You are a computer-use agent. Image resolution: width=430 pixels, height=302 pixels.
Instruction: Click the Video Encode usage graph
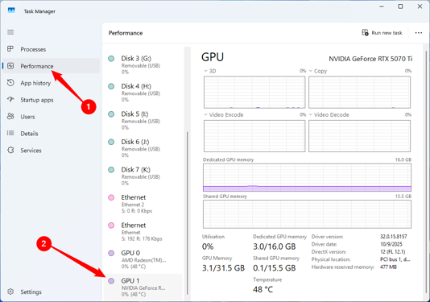tap(254, 136)
